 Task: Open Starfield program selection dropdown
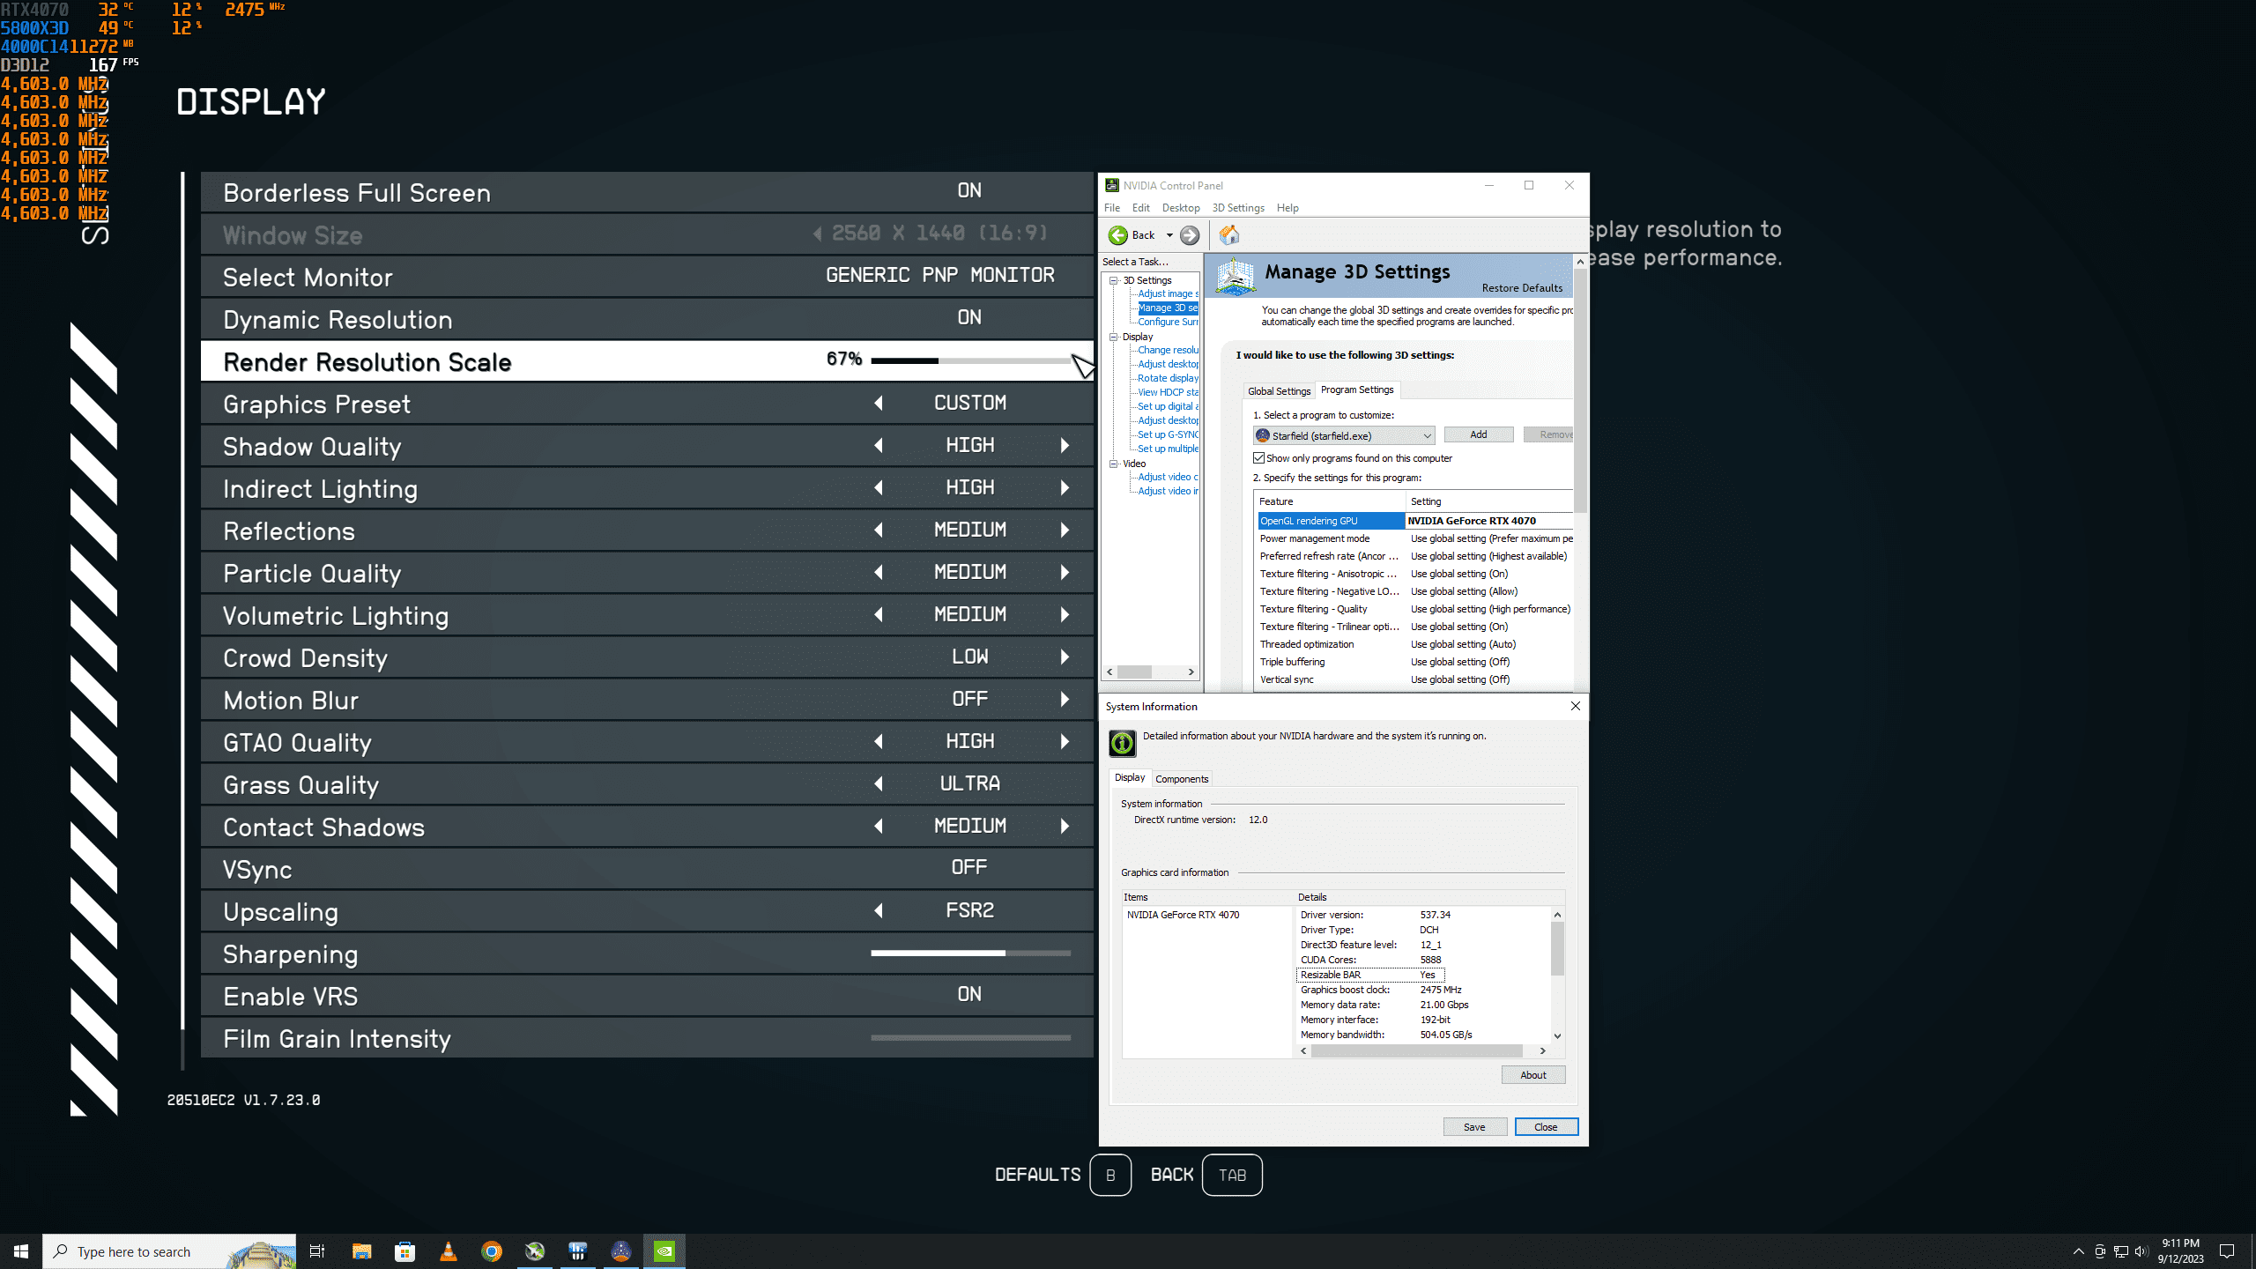pos(1344,435)
